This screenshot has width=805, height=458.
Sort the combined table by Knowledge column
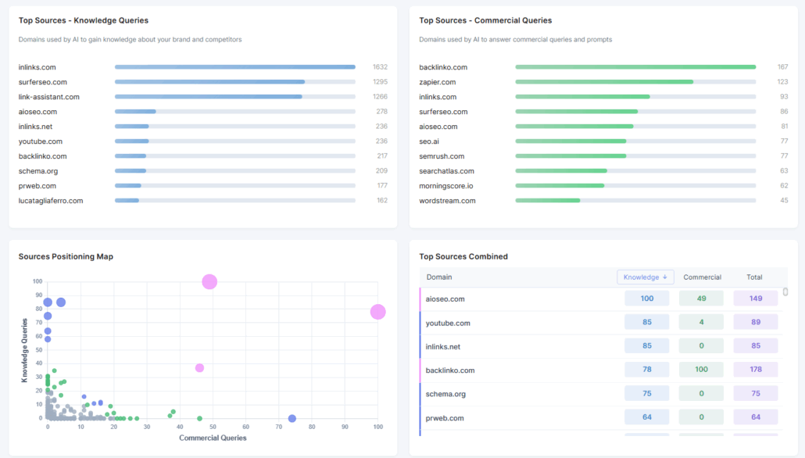646,277
